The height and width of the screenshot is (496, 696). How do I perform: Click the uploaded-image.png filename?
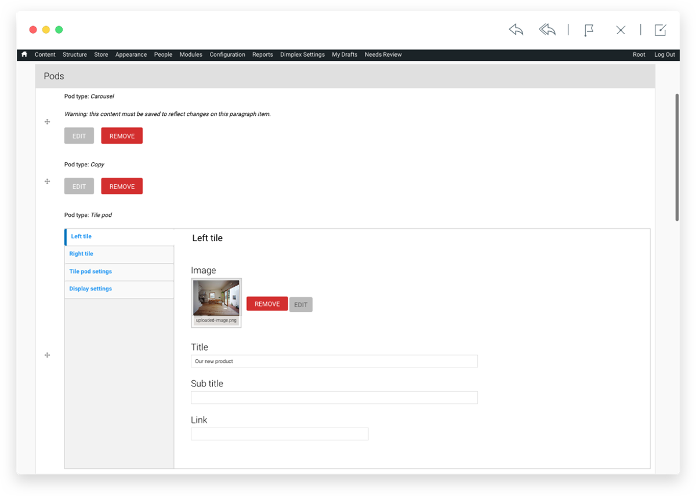pos(216,320)
